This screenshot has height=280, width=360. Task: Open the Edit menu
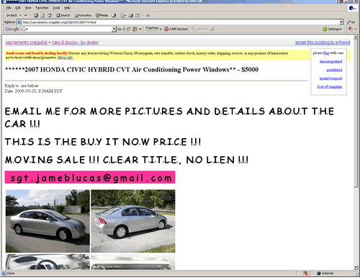(18, 8)
